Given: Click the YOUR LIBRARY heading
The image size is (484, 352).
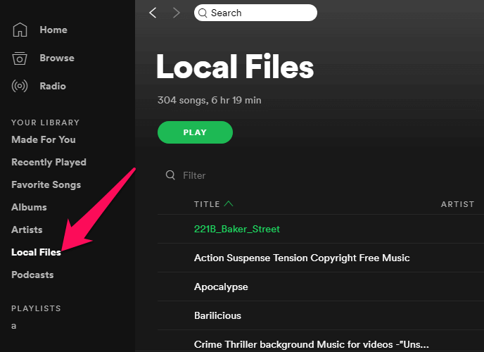Looking at the screenshot, I should (x=45, y=122).
